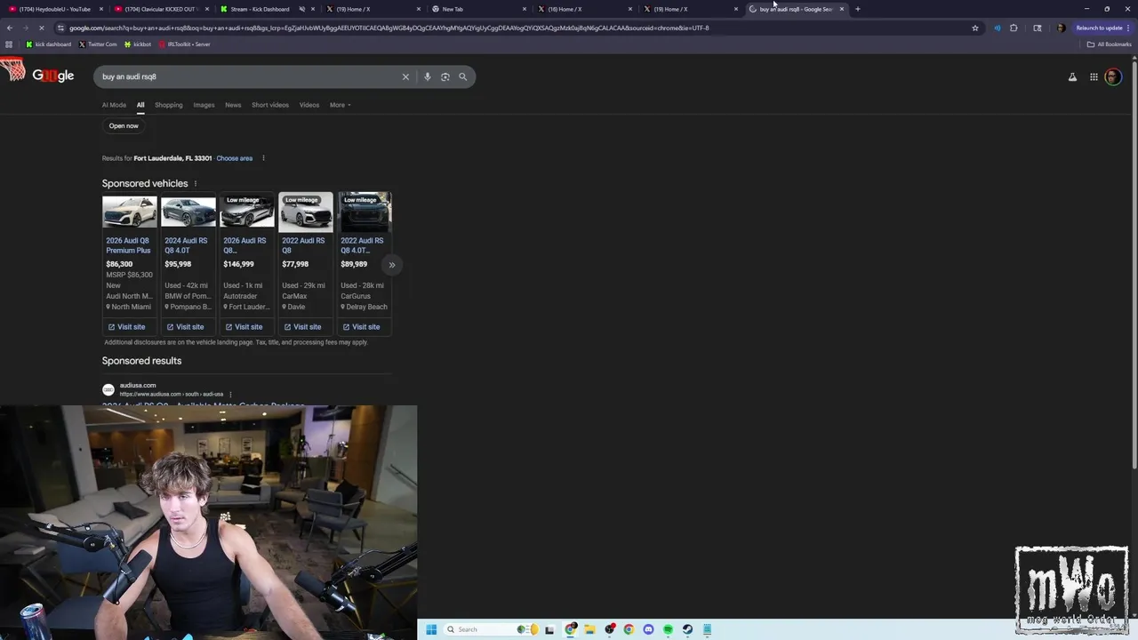
Task: Start voice search with the microphone icon
Action: [427, 76]
